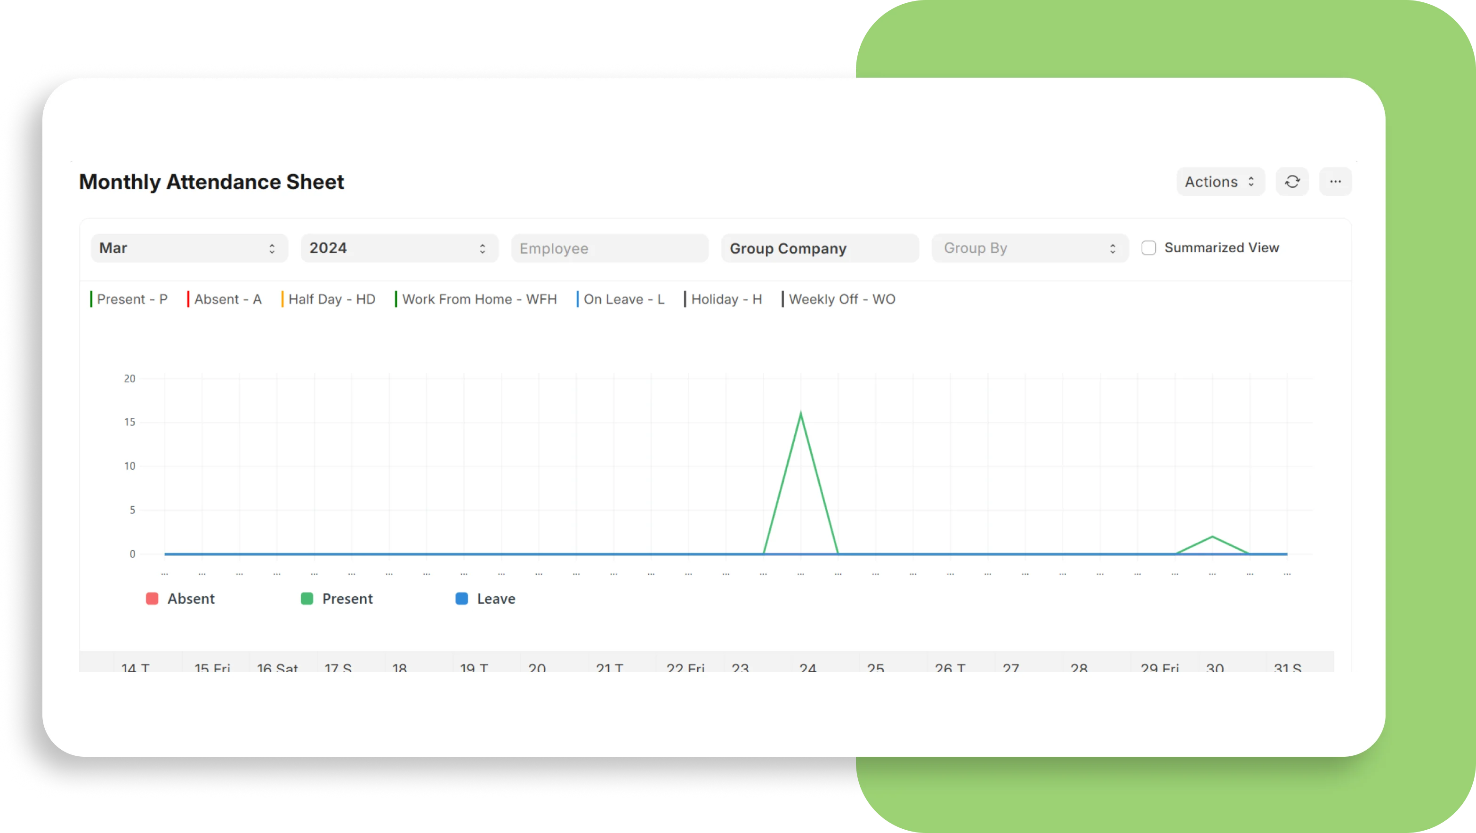Click the 31 S column header

pyautogui.click(x=1287, y=666)
